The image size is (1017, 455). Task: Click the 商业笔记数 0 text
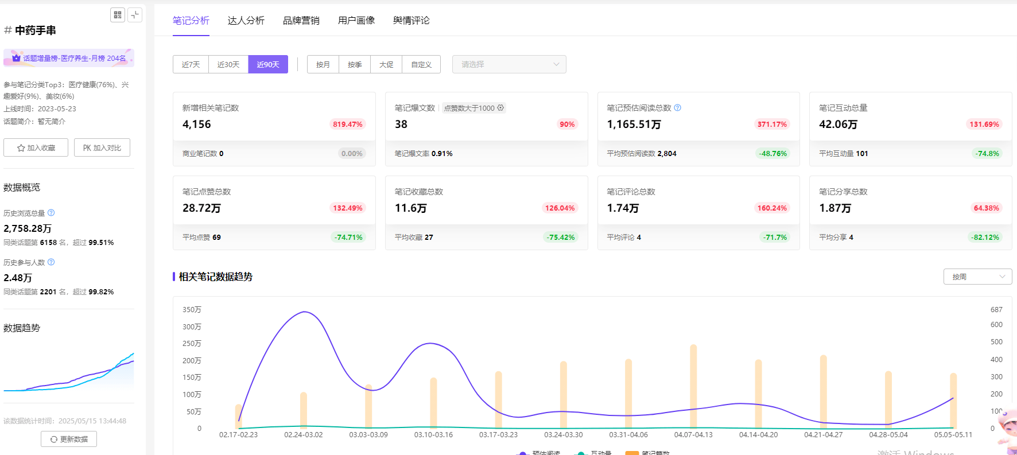coord(203,154)
